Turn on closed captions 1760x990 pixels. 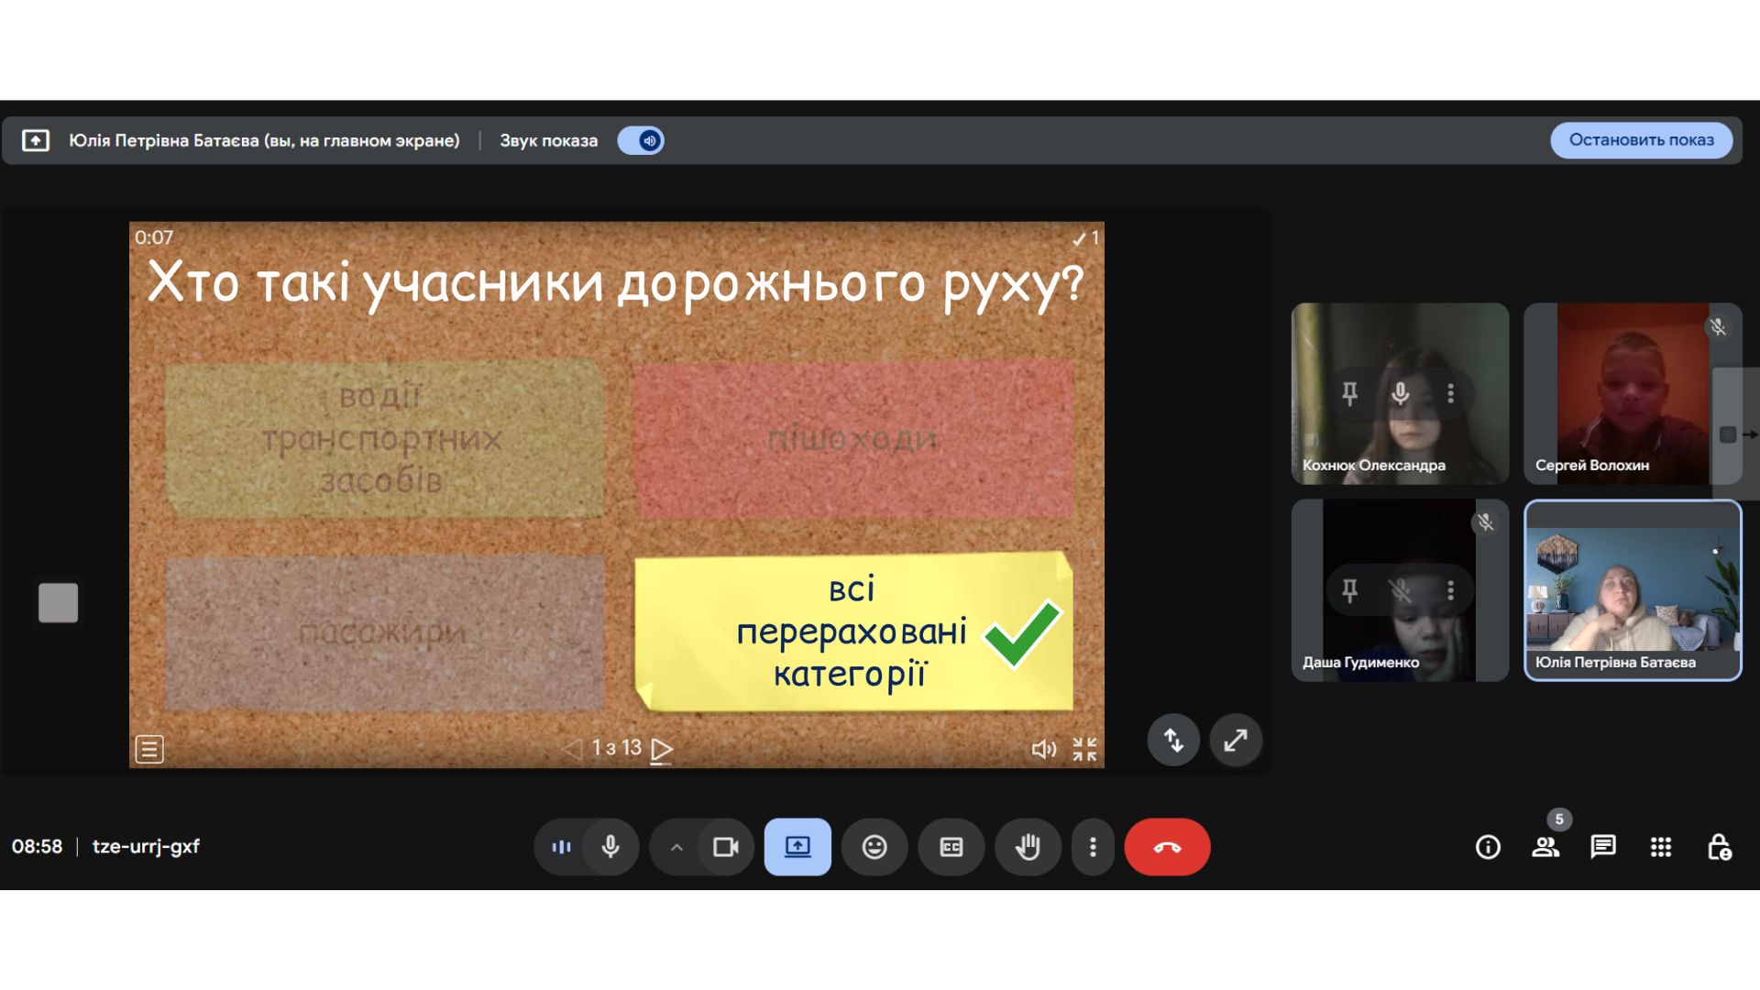pyautogui.click(x=951, y=847)
